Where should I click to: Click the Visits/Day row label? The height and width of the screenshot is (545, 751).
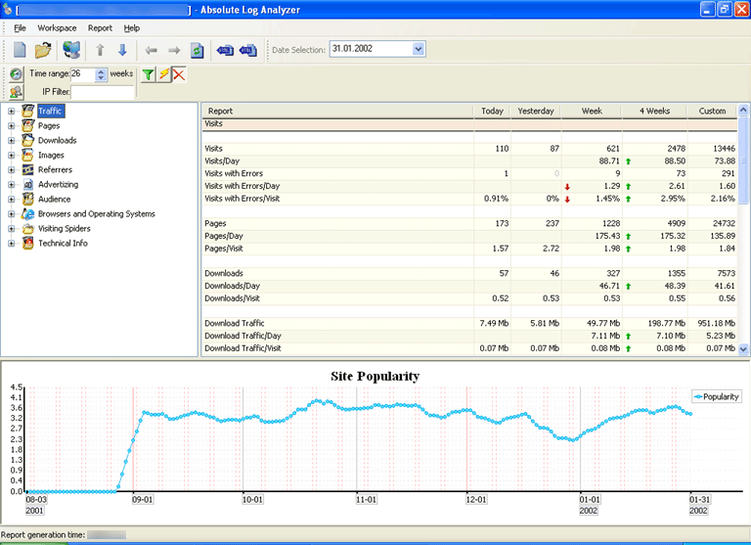point(222,161)
